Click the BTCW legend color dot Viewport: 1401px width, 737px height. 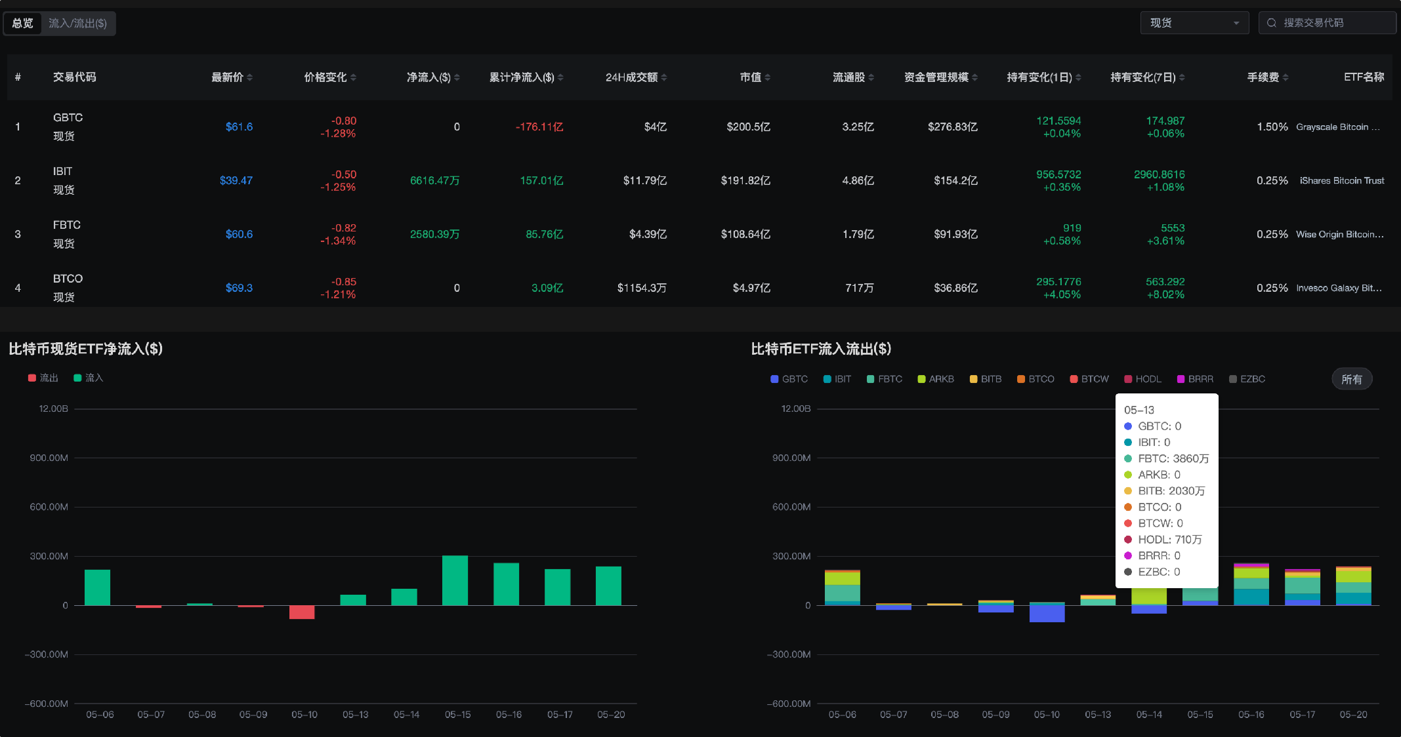(x=1072, y=378)
